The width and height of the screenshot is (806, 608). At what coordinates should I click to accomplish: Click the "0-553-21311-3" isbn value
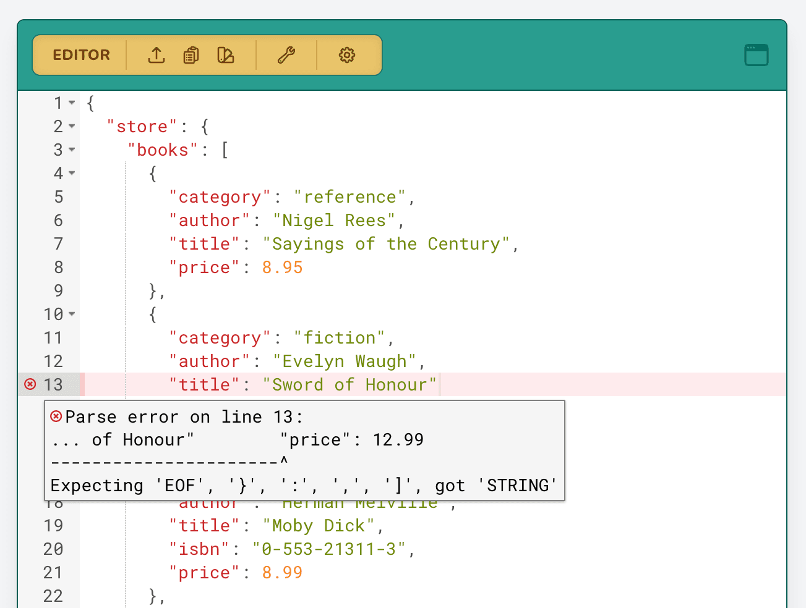pyautogui.click(x=329, y=549)
